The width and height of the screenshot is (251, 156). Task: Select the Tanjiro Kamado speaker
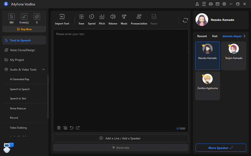(x=234, y=55)
